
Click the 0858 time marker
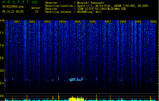point(123,22)
